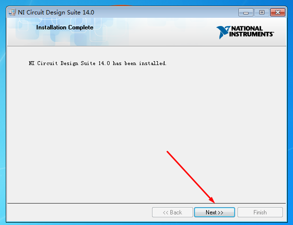Click the disabled << Back button
The height and width of the screenshot is (225, 293).
point(172,212)
